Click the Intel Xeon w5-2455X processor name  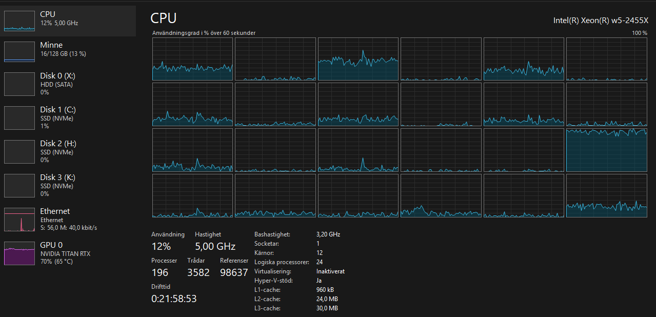pos(601,21)
